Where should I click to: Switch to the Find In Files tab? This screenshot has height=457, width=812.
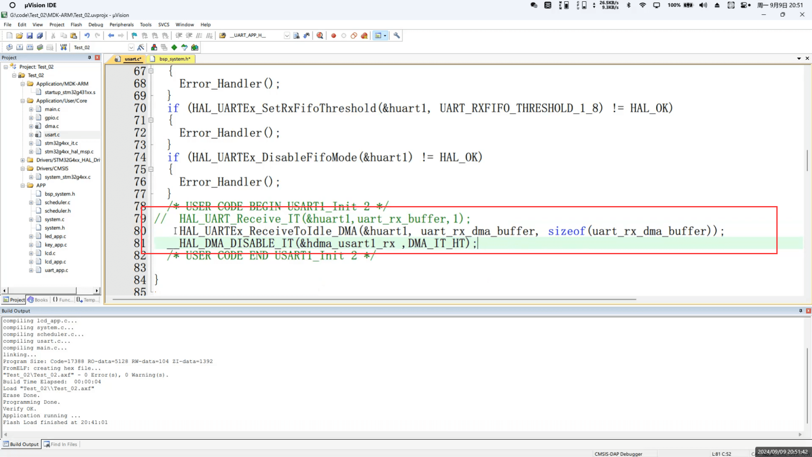pos(61,444)
